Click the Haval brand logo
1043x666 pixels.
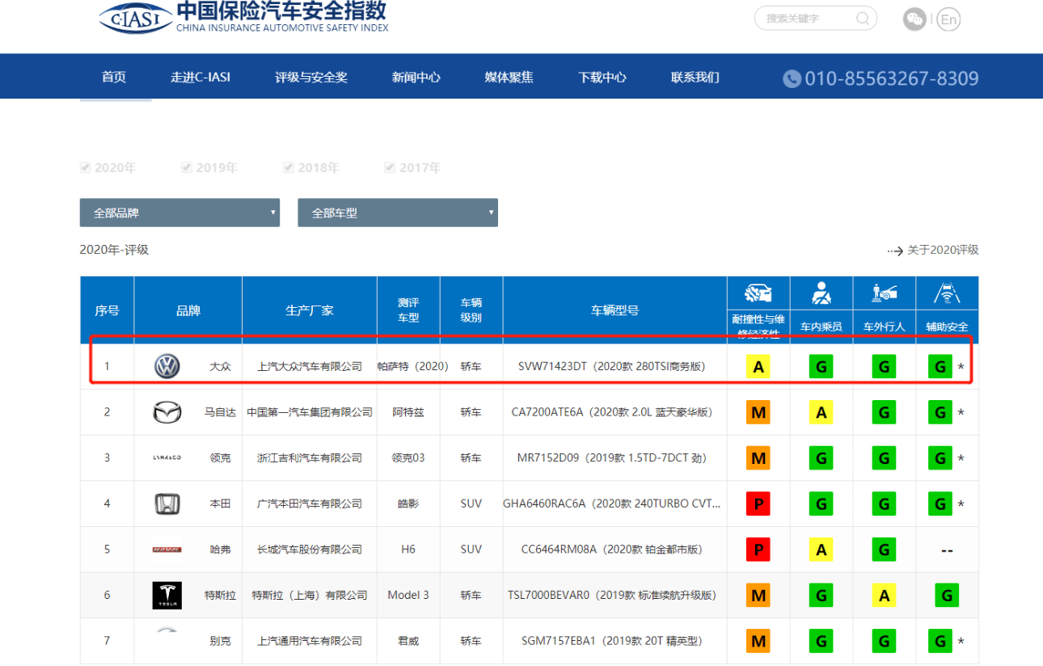click(x=167, y=550)
